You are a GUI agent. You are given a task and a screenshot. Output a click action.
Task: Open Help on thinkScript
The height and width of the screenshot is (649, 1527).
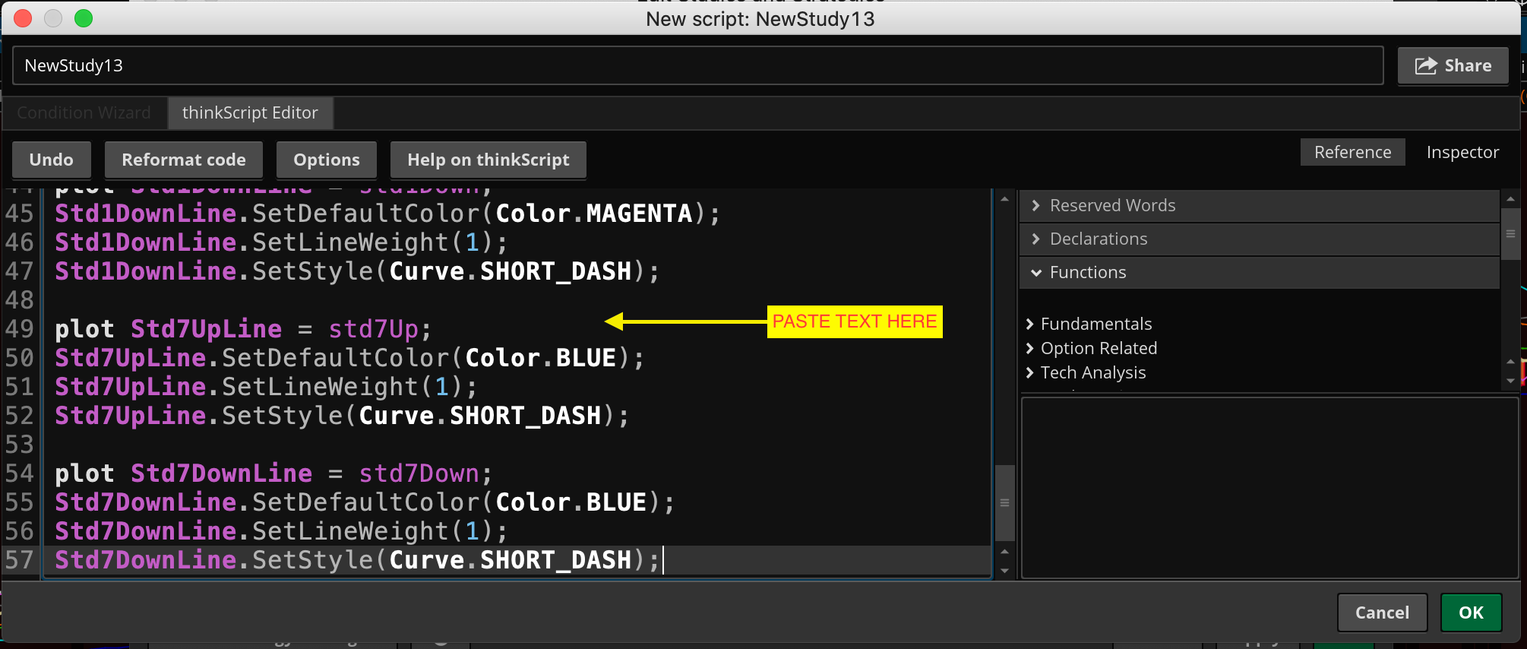click(x=488, y=160)
